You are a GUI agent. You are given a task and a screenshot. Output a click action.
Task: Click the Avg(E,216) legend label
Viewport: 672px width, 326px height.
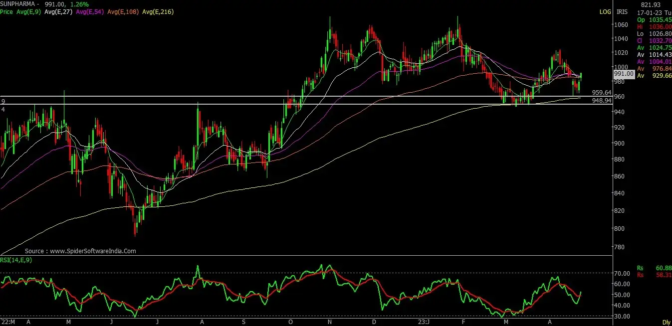(x=158, y=11)
